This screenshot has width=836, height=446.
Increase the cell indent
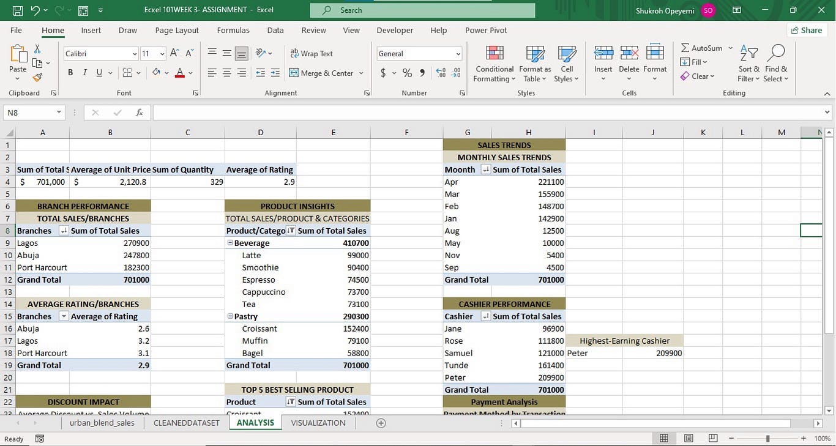click(x=275, y=73)
